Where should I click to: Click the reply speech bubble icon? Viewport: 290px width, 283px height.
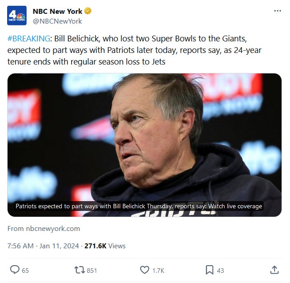coord(15,270)
